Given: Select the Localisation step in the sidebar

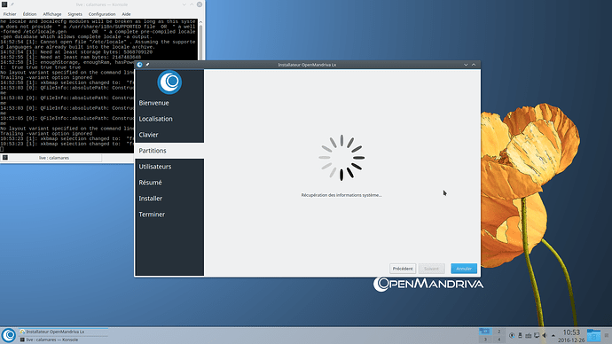Looking at the screenshot, I should pyautogui.click(x=169, y=119).
